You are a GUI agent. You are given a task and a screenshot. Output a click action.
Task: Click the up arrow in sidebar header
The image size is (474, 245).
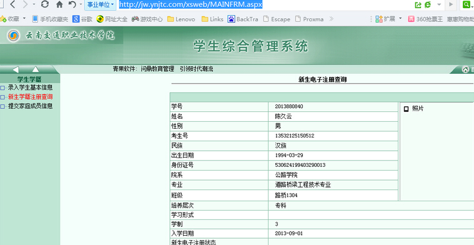[x=36, y=69]
